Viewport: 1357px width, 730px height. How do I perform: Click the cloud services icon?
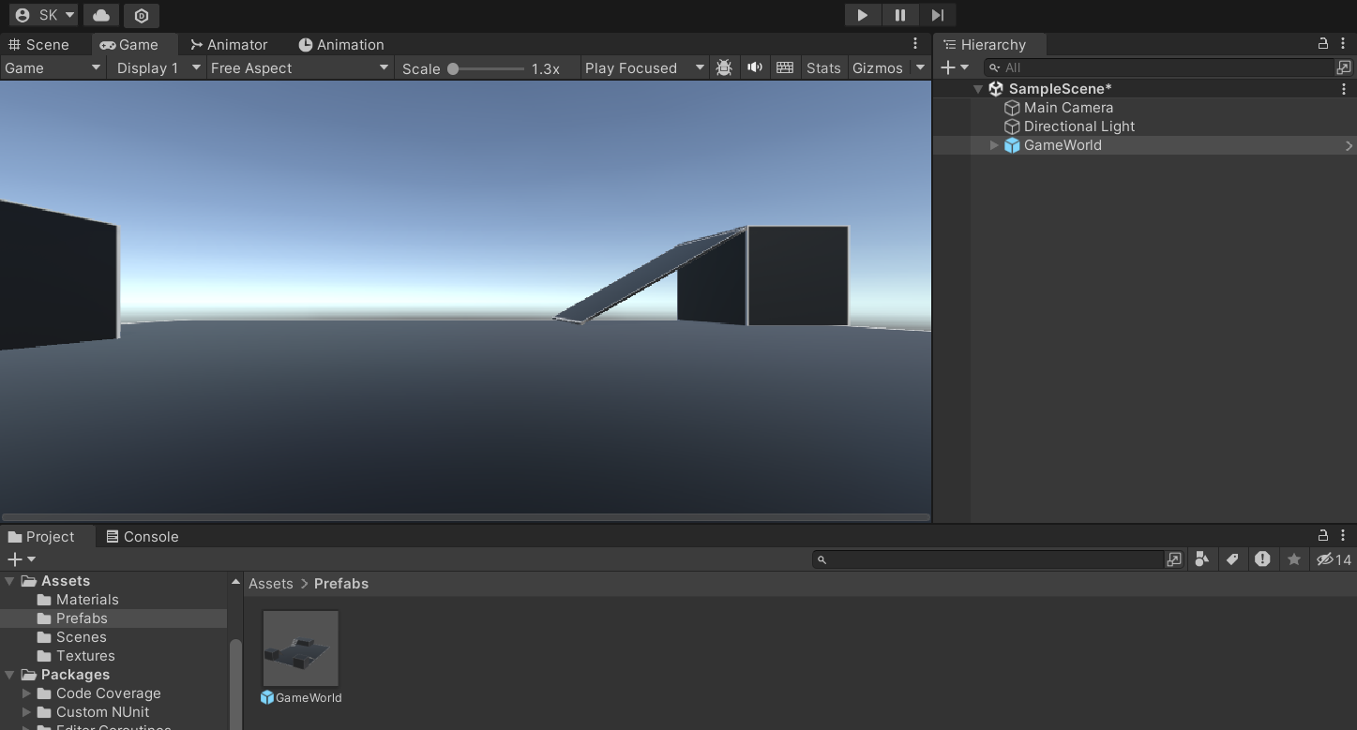click(101, 15)
